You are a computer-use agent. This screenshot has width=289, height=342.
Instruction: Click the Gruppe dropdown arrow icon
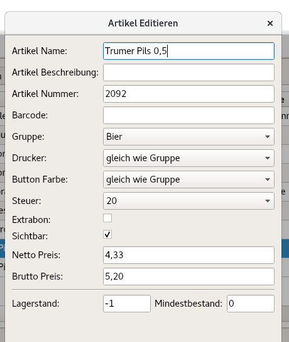click(268, 137)
